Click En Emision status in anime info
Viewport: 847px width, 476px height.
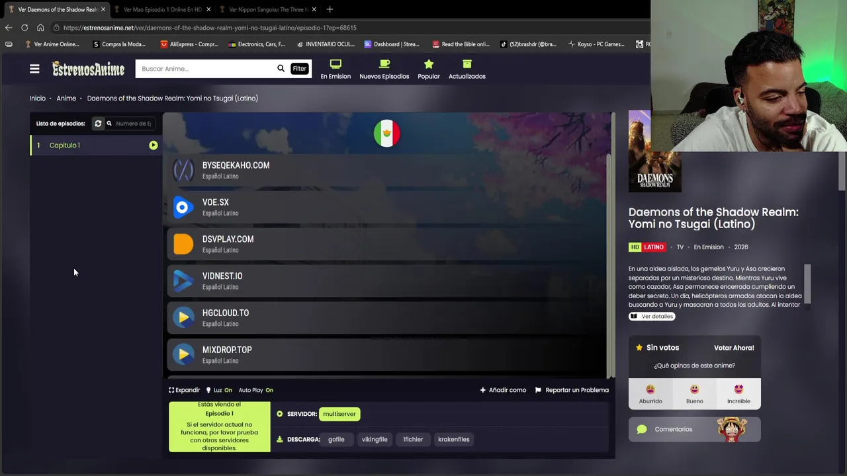pos(708,247)
